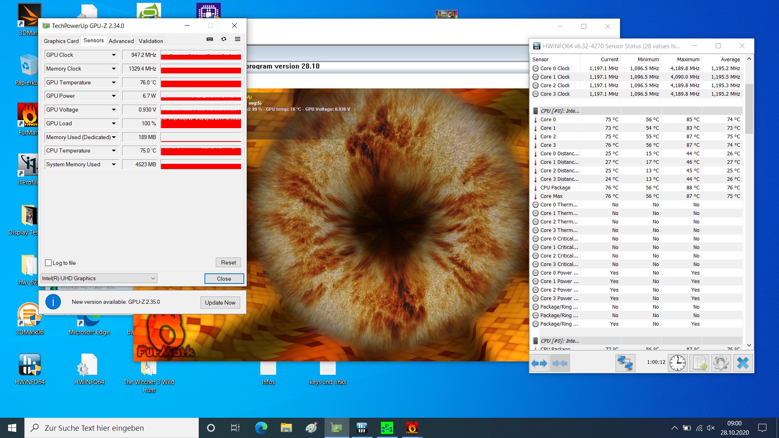This screenshot has height=438, width=779.
Task: Open Microsoft Edge desktop shortcut
Action: 89,324
